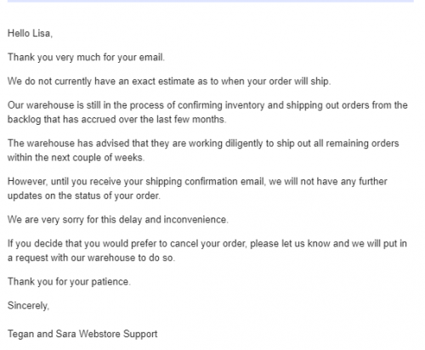Click the 'Sincerely,' closing line
This screenshot has height=350, width=425.
28,306
